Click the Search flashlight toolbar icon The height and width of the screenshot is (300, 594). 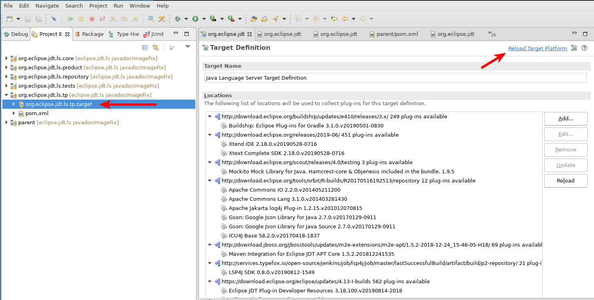click(x=275, y=19)
